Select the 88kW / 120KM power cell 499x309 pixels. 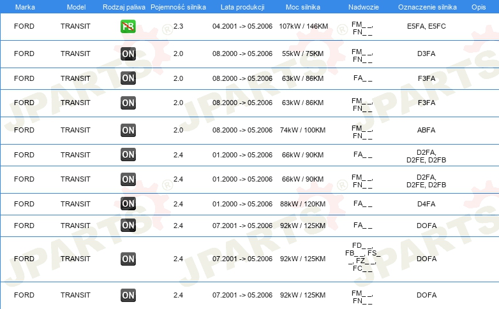(x=302, y=204)
